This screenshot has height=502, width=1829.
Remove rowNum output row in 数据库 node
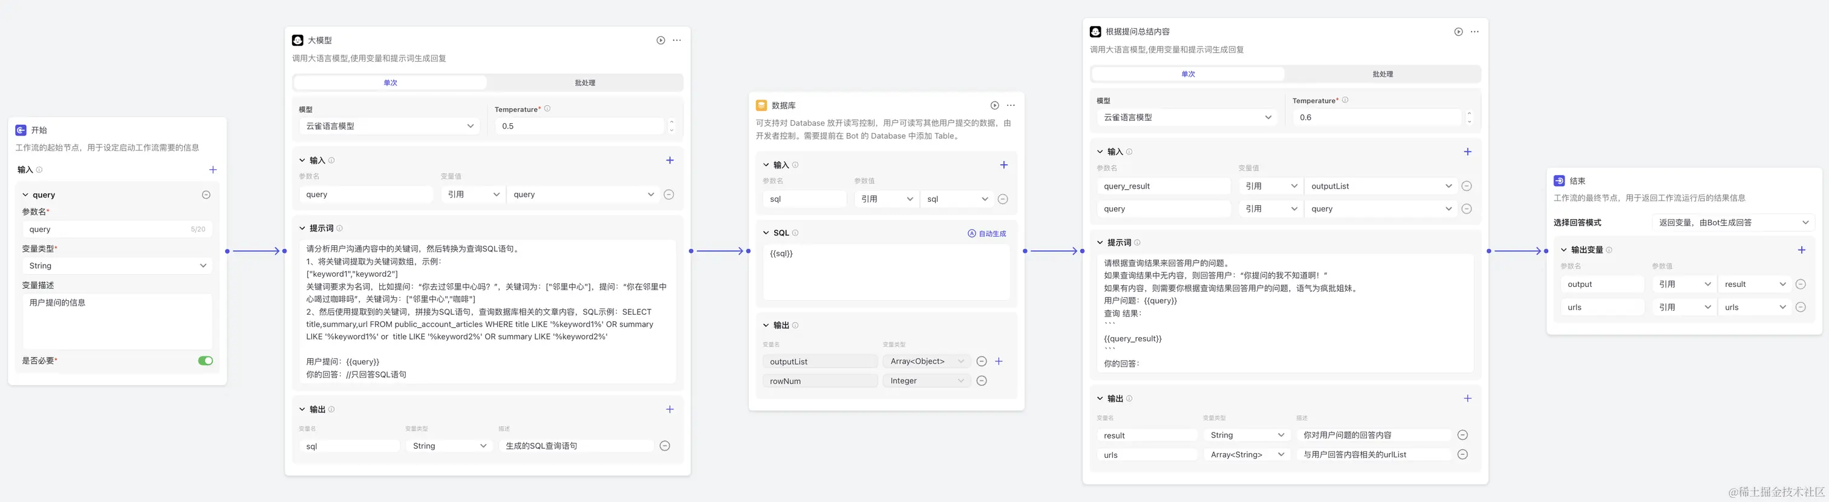click(x=981, y=381)
